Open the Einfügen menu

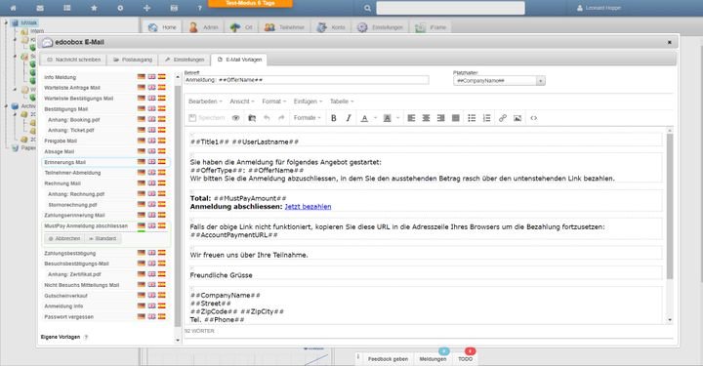pos(308,102)
